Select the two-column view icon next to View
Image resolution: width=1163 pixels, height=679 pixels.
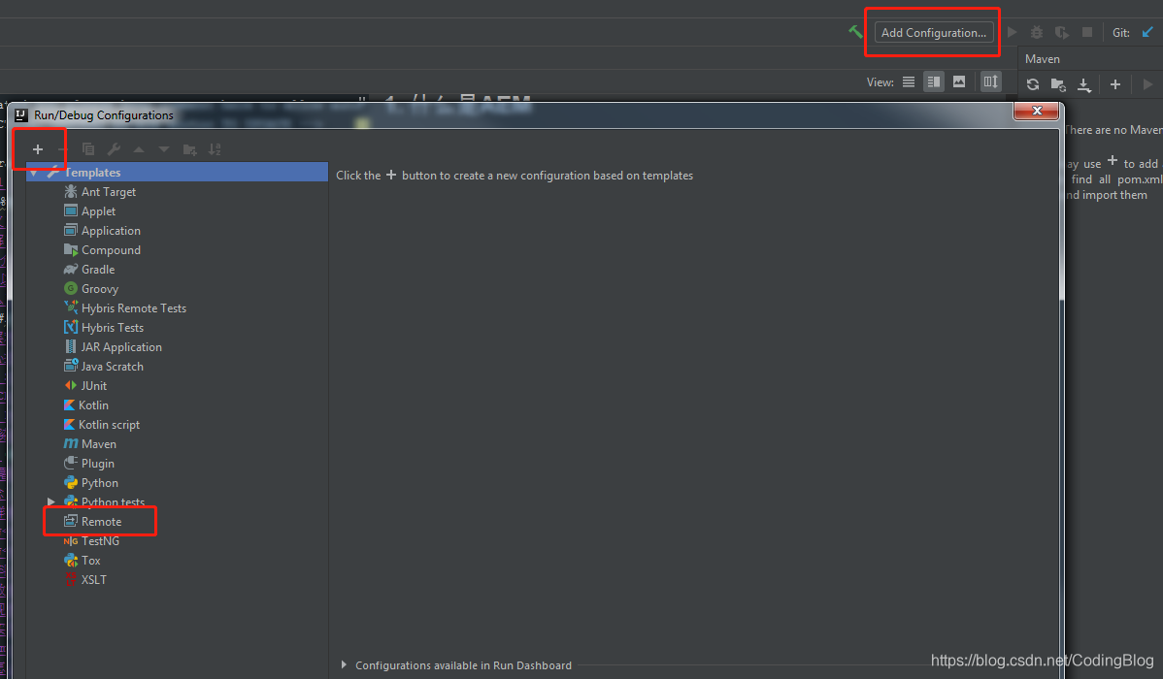934,82
